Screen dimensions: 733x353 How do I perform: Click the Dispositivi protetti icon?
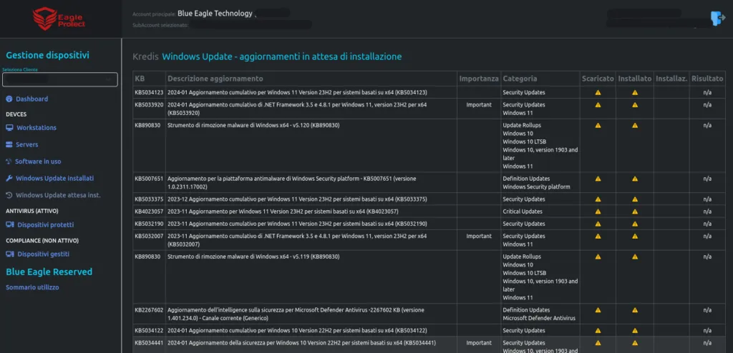[10, 224]
